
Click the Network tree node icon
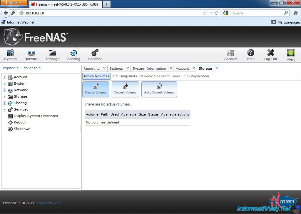(x=10, y=90)
